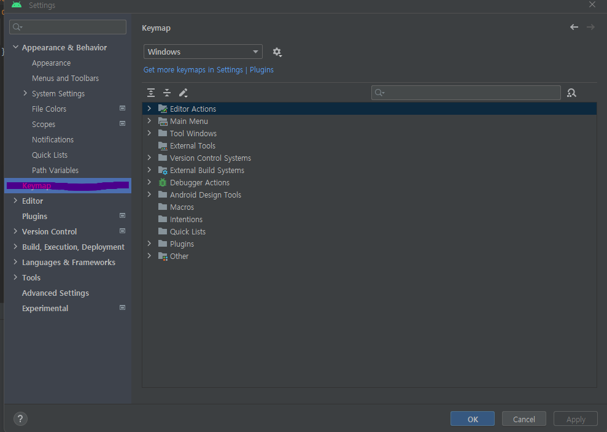This screenshot has height=432, width=607.
Task: Select Notifications in the sidebar
Action: [x=53, y=140]
